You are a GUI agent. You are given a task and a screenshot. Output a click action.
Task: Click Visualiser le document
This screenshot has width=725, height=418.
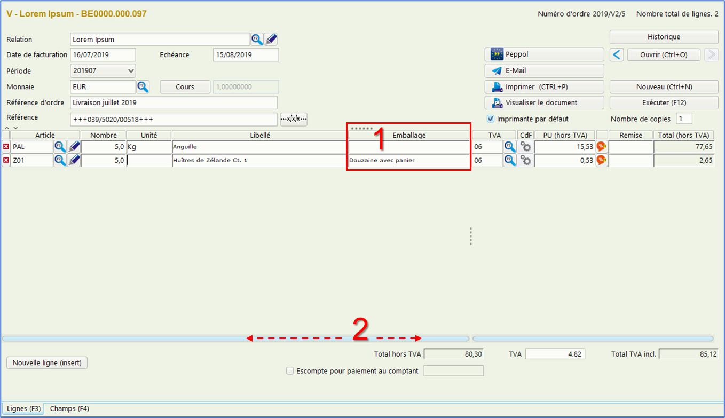544,102
